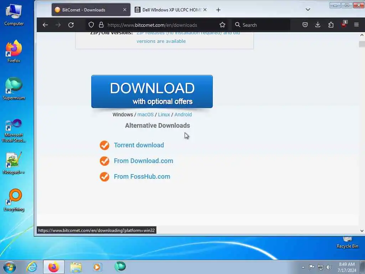Open the Firefox downloads panel arrow
The height and width of the screenshot is (274, 365).
318,25
